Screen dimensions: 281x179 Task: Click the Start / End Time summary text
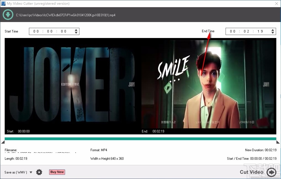251,159
